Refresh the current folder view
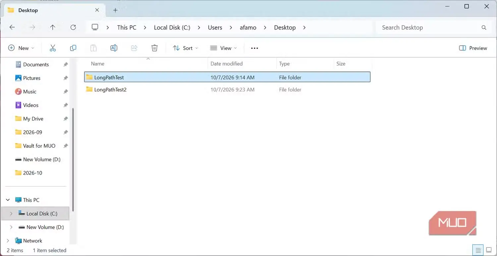497x256 pixels. tap(73, 27)
